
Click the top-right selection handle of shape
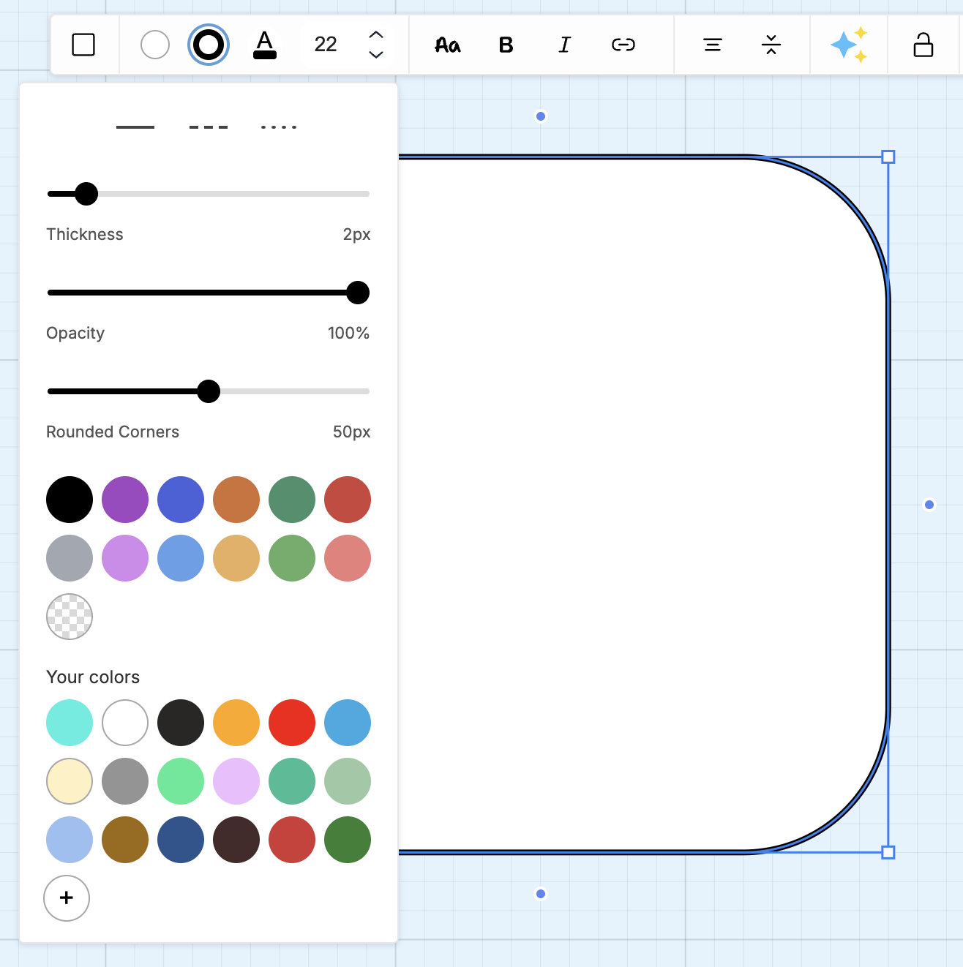888,157
